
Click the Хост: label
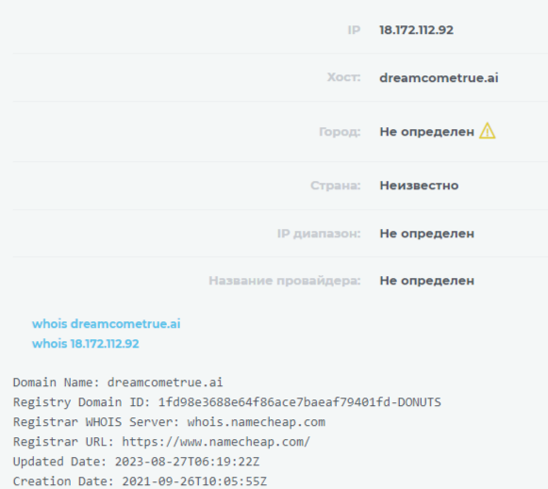pyautogui.click(x=343, y=77)
